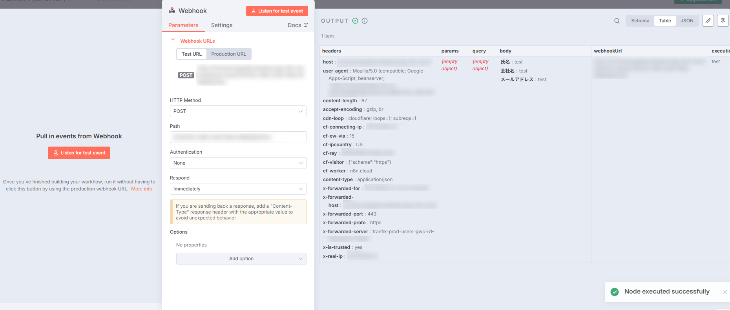Click the pin output data icon
This screenshot has height=310, width=730.
723,21
